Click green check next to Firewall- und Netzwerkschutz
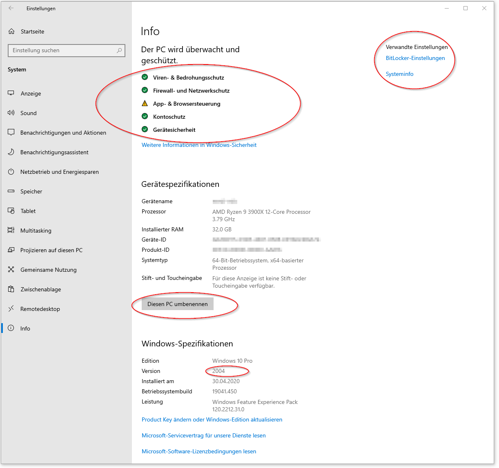This screenshot has height=468, width=499. [x=145, y=90]
